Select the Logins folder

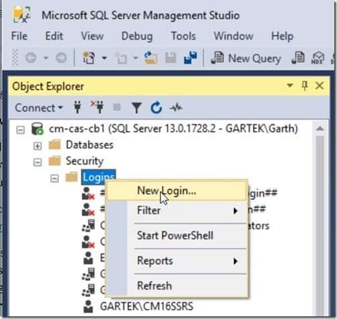click(x=98, y=177)
